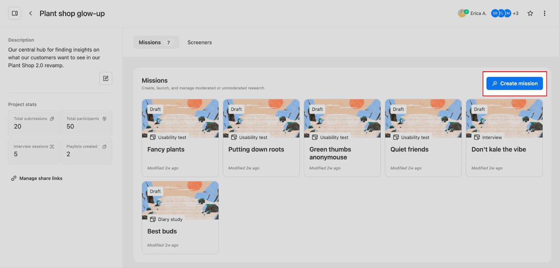Click the Total participants people icon
Image resolution: width=559 pixels, height=268 pixels.
click(104, 119)
